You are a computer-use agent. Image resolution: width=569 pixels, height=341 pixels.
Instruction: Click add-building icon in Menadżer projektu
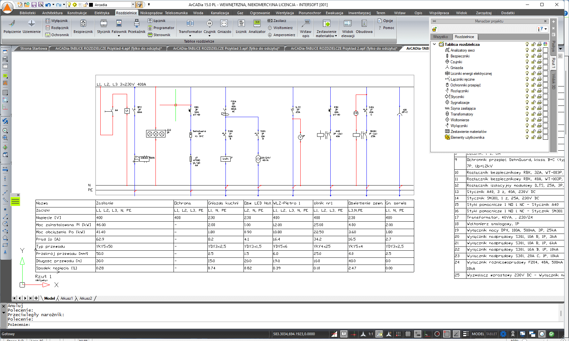click(434, 29)
